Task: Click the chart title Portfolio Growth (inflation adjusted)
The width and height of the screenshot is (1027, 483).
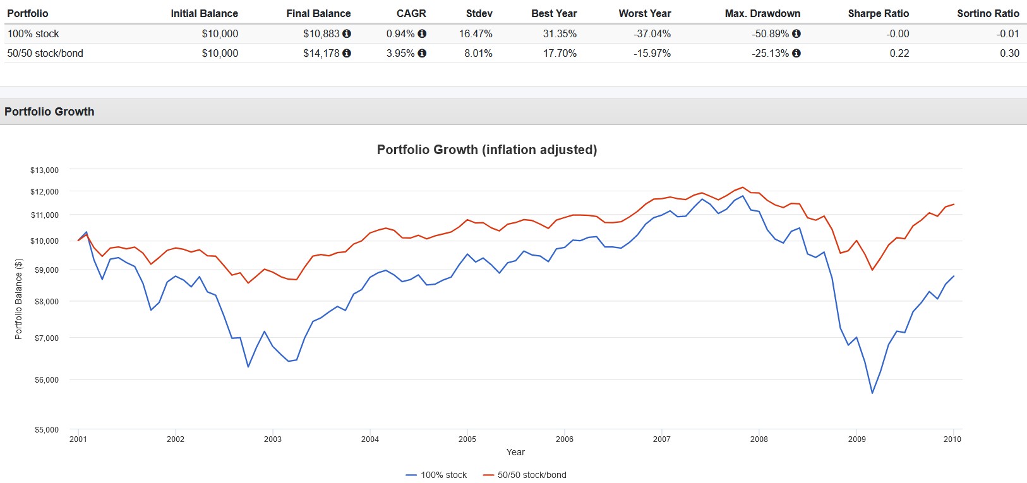Action: click(487, 150)
